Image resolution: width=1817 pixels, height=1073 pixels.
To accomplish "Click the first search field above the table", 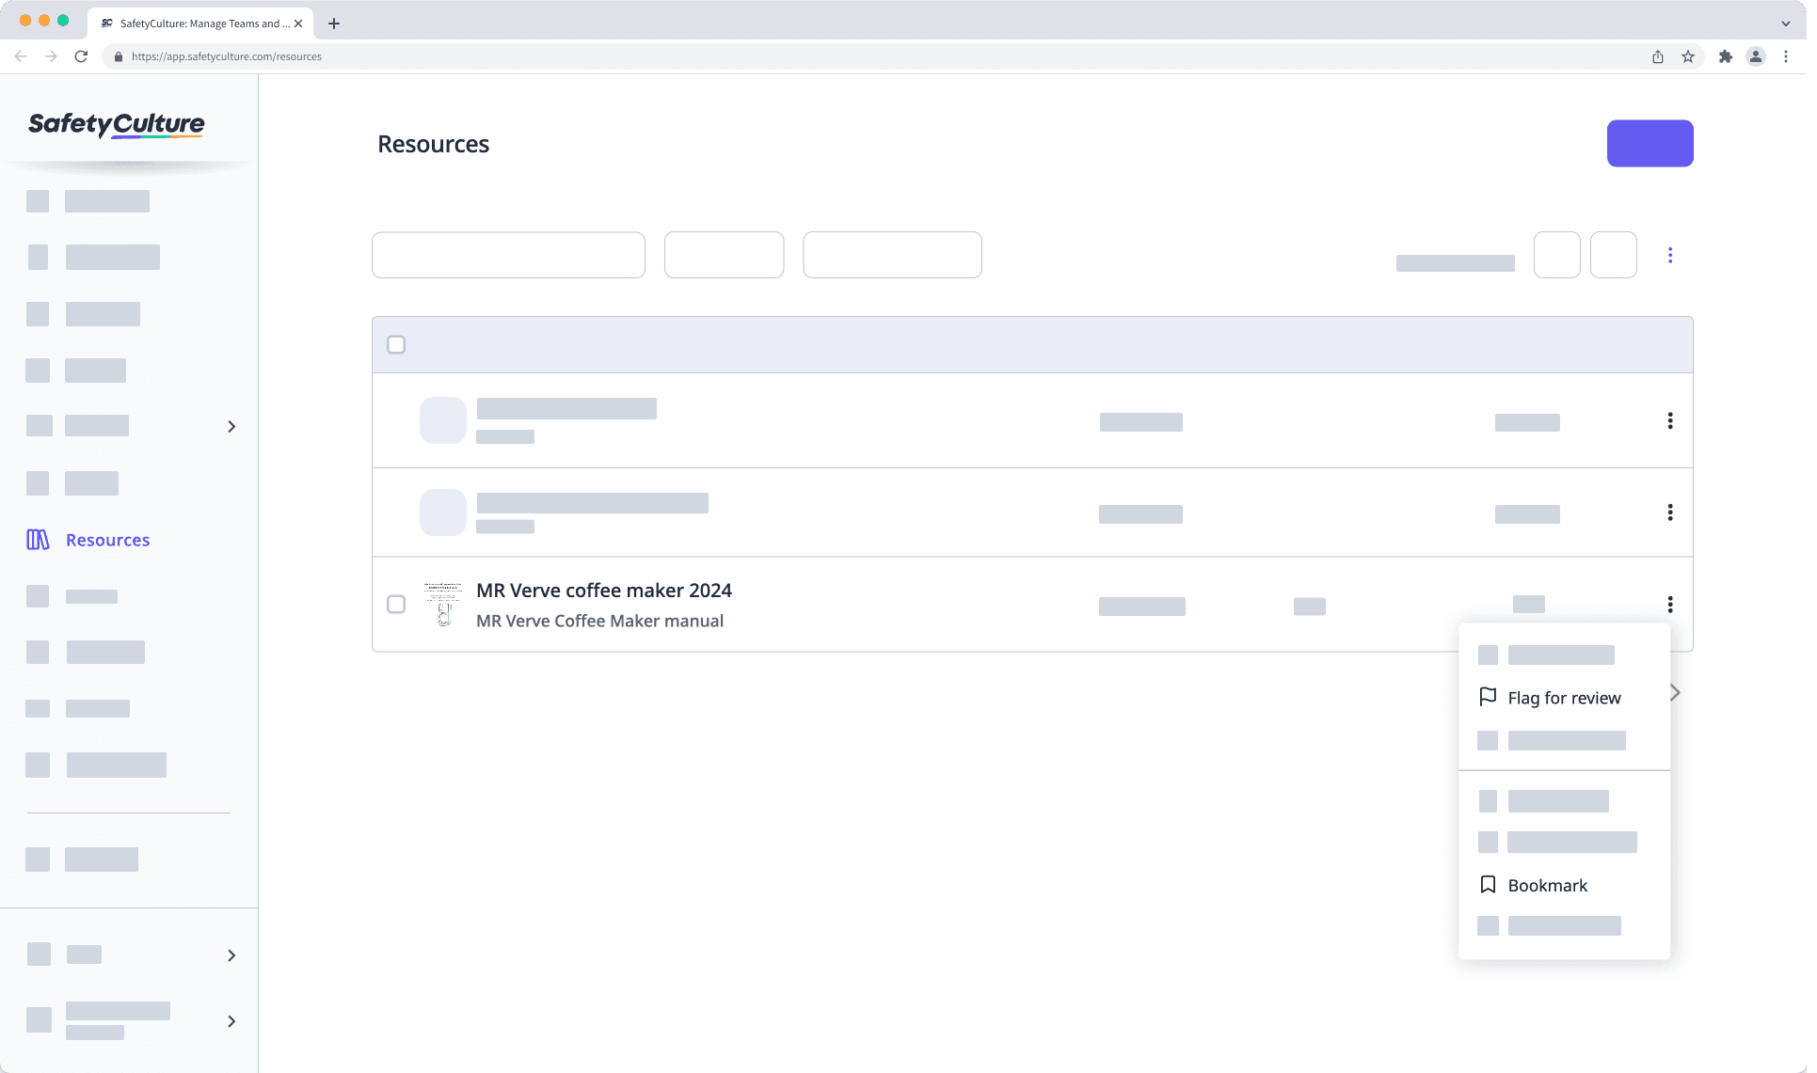I will click(508, 255).
